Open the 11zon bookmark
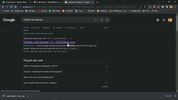This screenshot has height=100, width=178. [79, 11]
